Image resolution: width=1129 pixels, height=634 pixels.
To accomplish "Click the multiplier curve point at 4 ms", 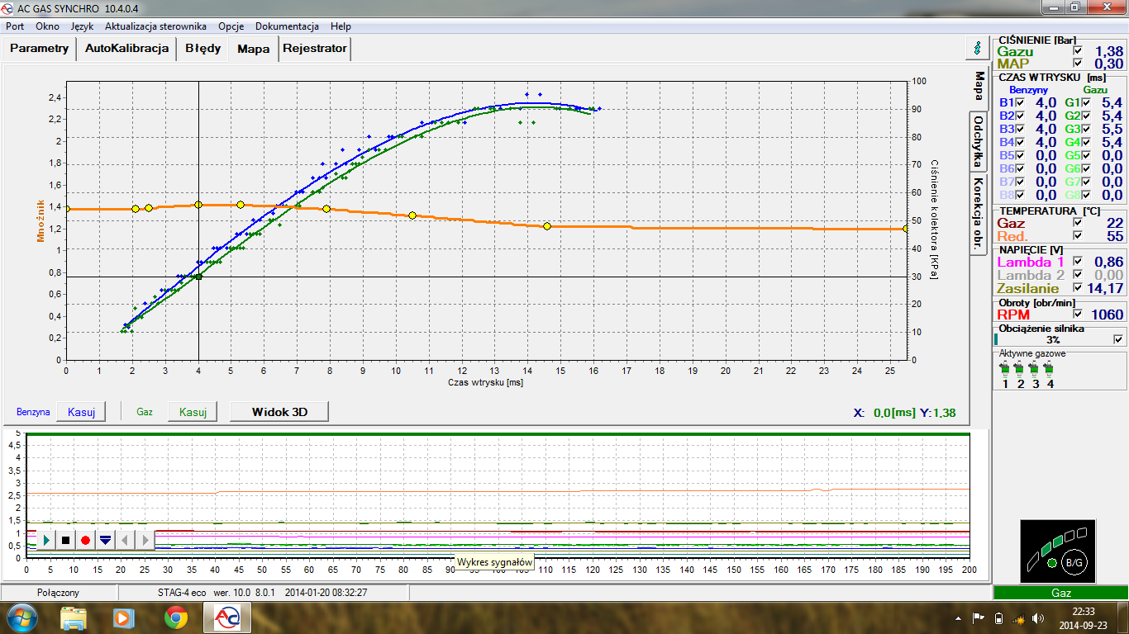I will click(x=198, y=204).
